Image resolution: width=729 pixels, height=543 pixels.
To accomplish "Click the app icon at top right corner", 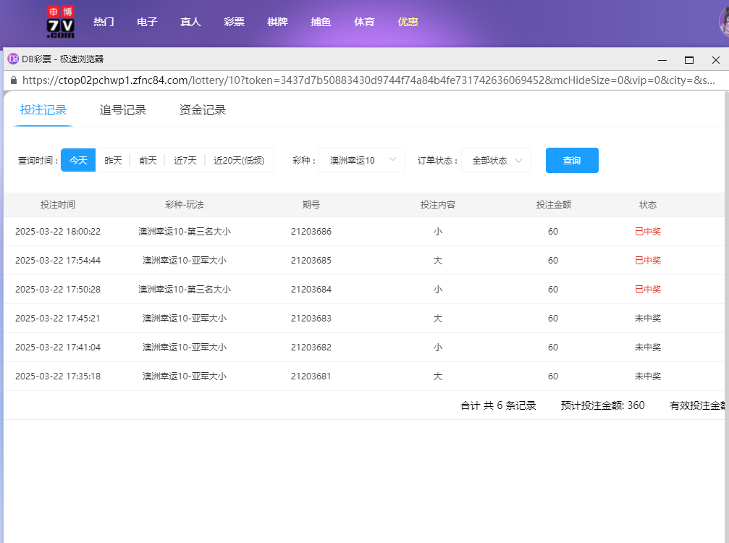I will click(723, 22).
